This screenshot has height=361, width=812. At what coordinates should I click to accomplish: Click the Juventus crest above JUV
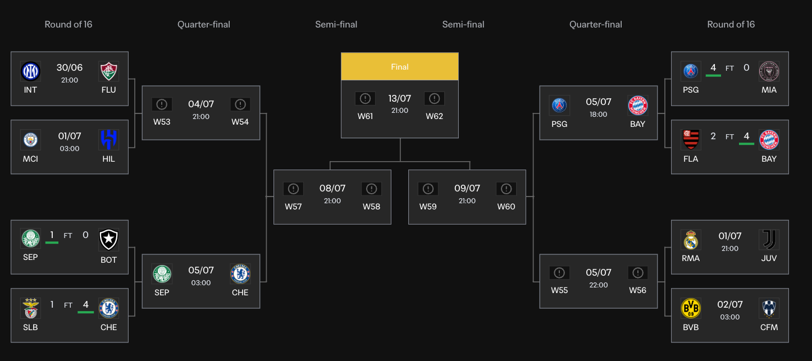tap(769, 239)
